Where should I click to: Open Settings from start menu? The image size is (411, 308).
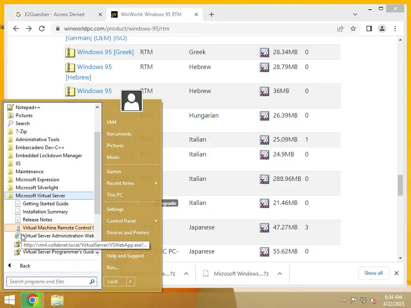tap(115, 209)
